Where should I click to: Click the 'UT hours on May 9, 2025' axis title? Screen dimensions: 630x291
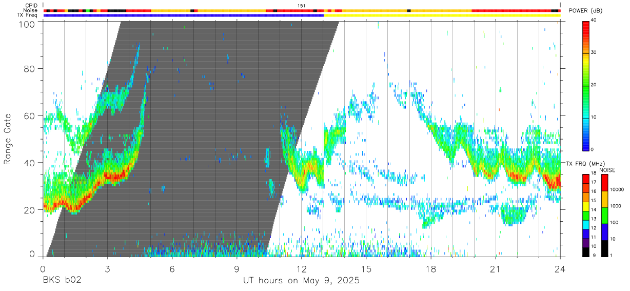point(301,281)
